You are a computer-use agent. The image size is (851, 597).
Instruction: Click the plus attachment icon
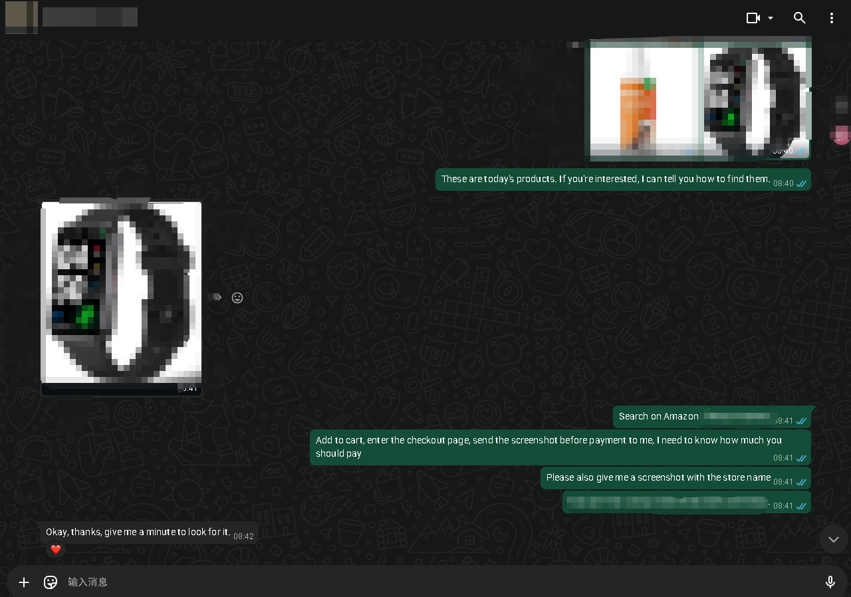coord(24,582)
